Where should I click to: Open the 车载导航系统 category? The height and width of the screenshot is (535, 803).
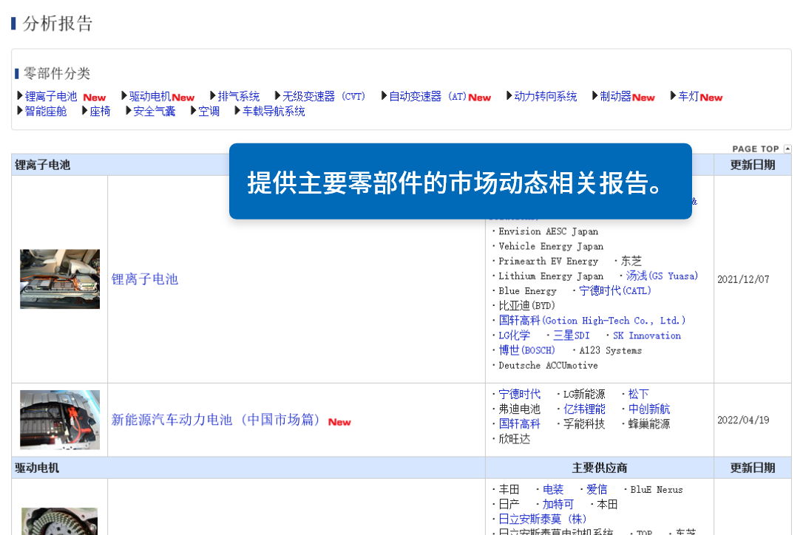click(274, 111)
